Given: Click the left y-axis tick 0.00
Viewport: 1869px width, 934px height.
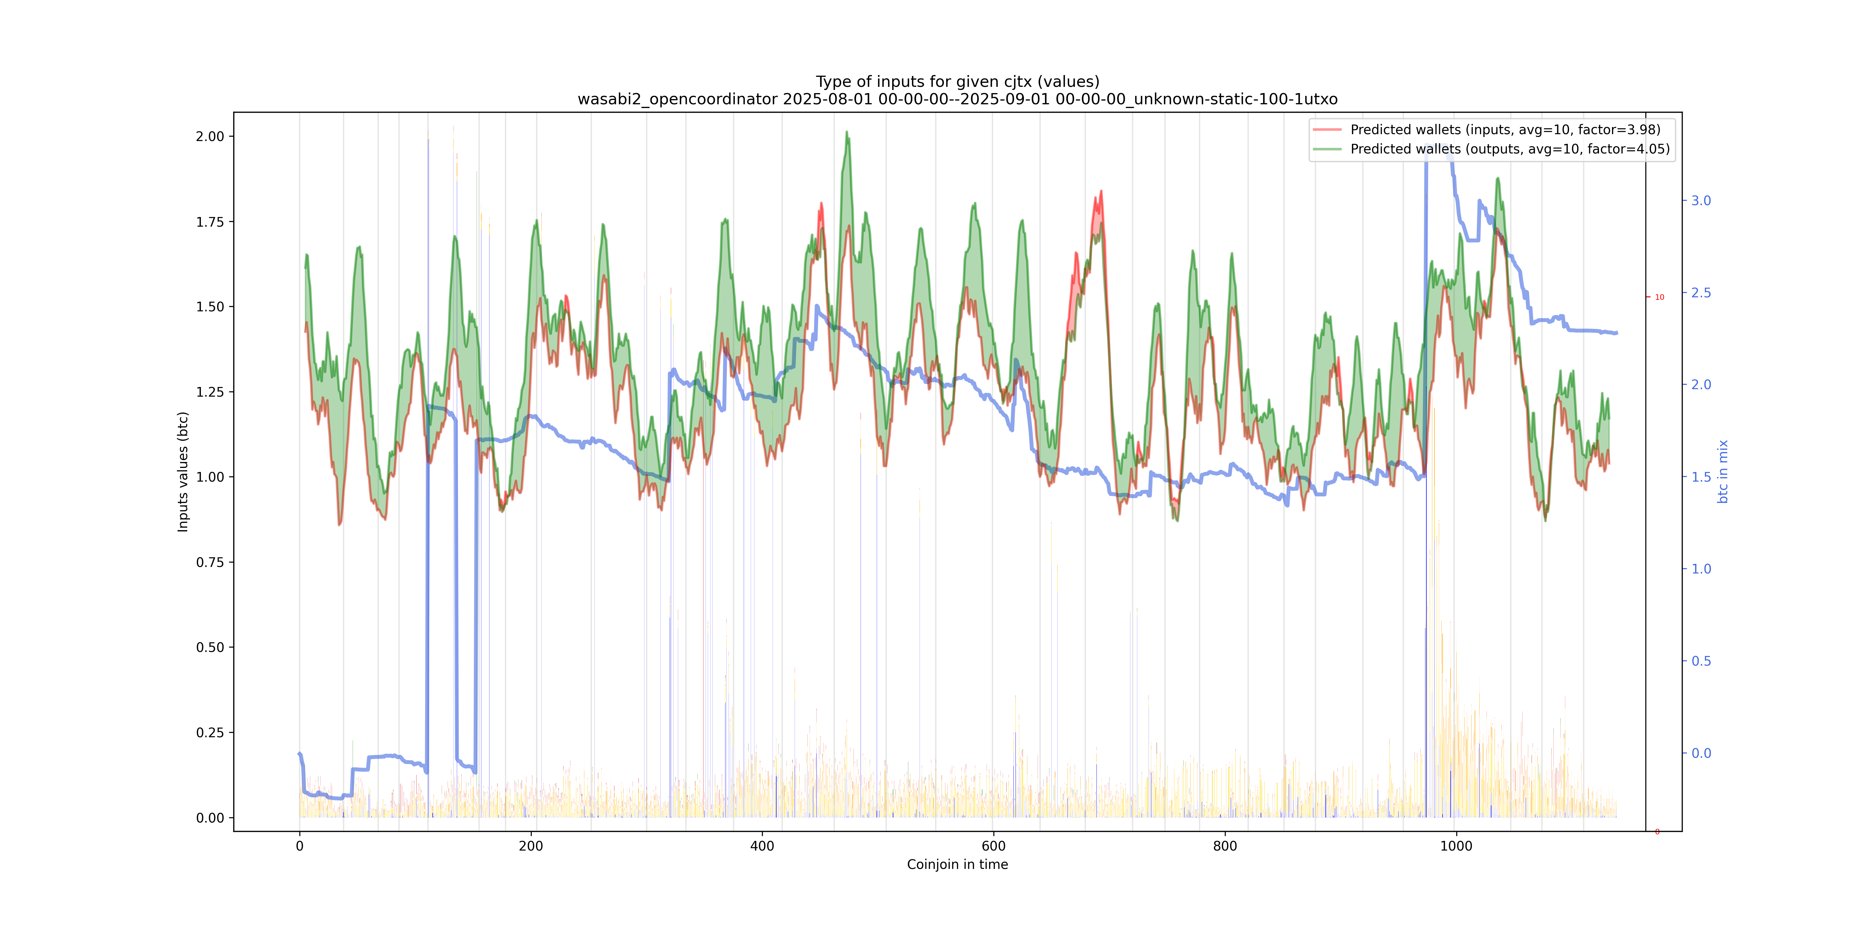Looking at the screenshot, I should [x=210, y=818].
